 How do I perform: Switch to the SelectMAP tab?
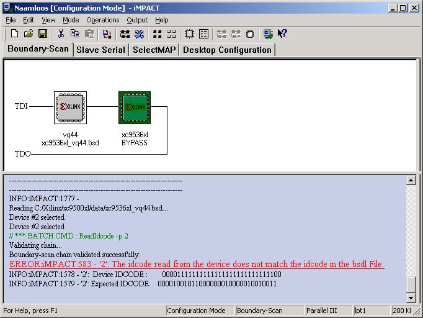154,50
